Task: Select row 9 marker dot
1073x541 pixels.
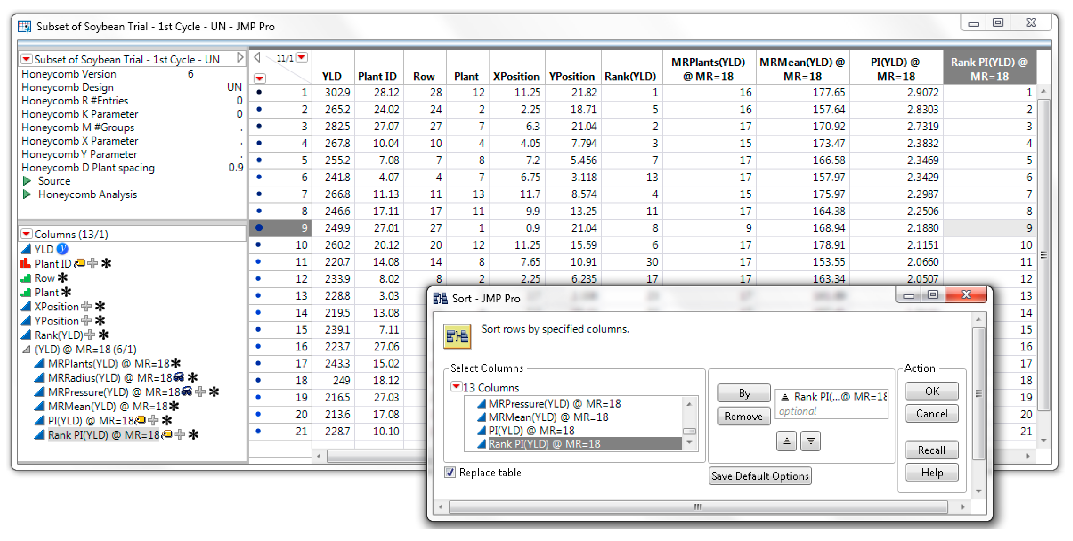Action: (x=259, y=228)
